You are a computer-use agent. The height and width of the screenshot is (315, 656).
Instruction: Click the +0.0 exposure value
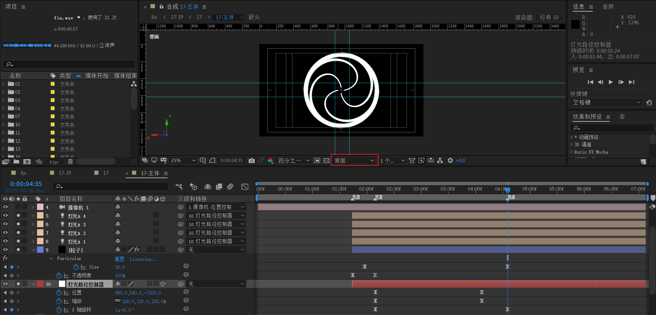460,160
